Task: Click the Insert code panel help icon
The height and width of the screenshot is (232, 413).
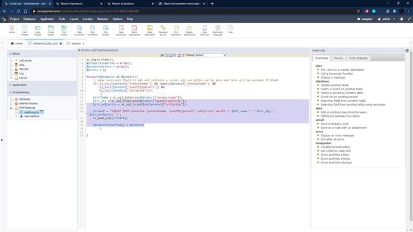Action: click(x=407, y=50)
